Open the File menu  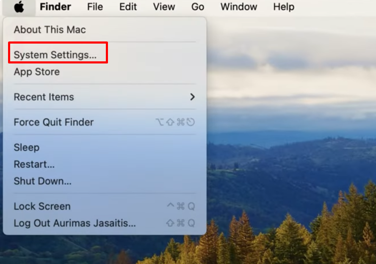pos(95,7)
